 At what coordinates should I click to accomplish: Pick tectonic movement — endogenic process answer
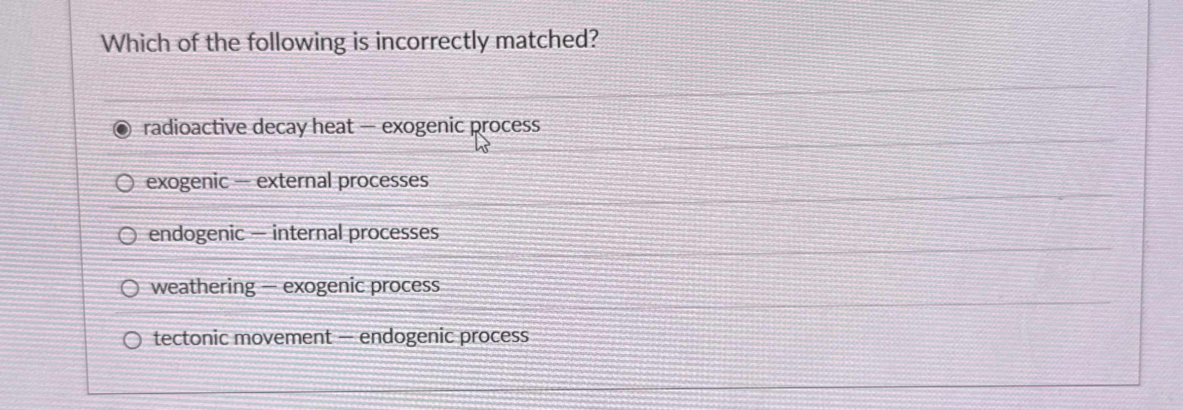click(x=132, y=338)
